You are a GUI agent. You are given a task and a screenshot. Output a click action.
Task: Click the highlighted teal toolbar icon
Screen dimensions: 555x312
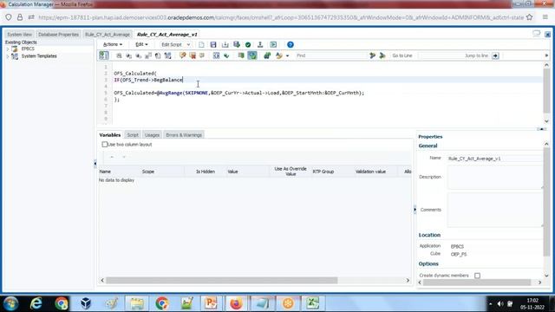pyautogui.click(x=252, y=55)
